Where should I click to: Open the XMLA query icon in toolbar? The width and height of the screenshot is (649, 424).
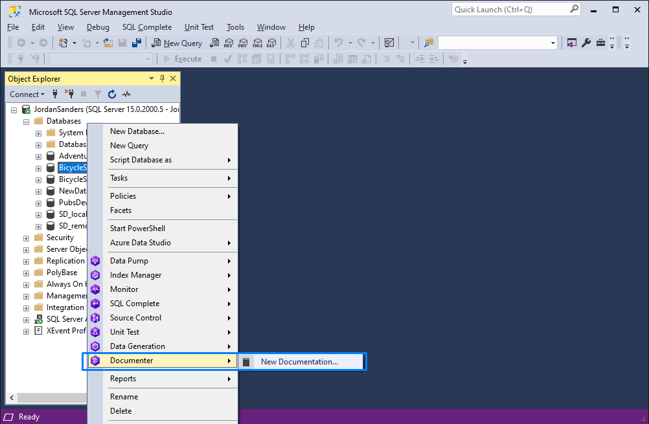257,43
